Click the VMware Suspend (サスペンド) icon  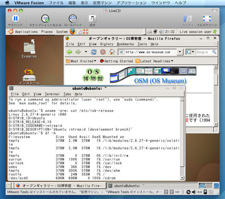point(15,19)
